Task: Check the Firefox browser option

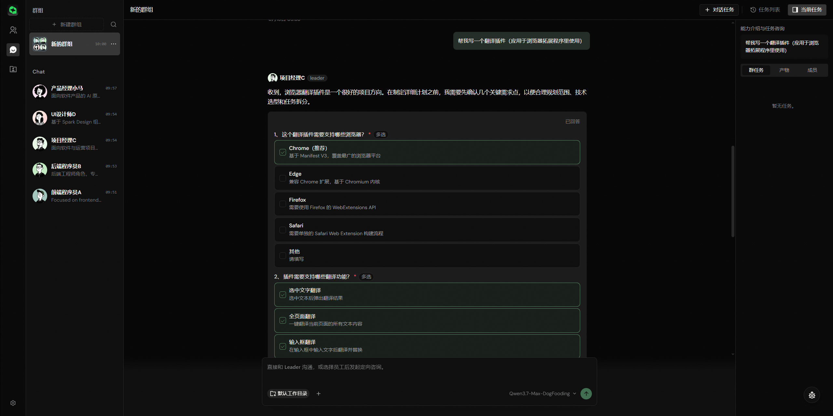Action: [283, 204]
